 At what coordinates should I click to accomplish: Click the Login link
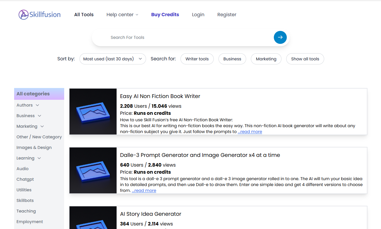[198, 15]
